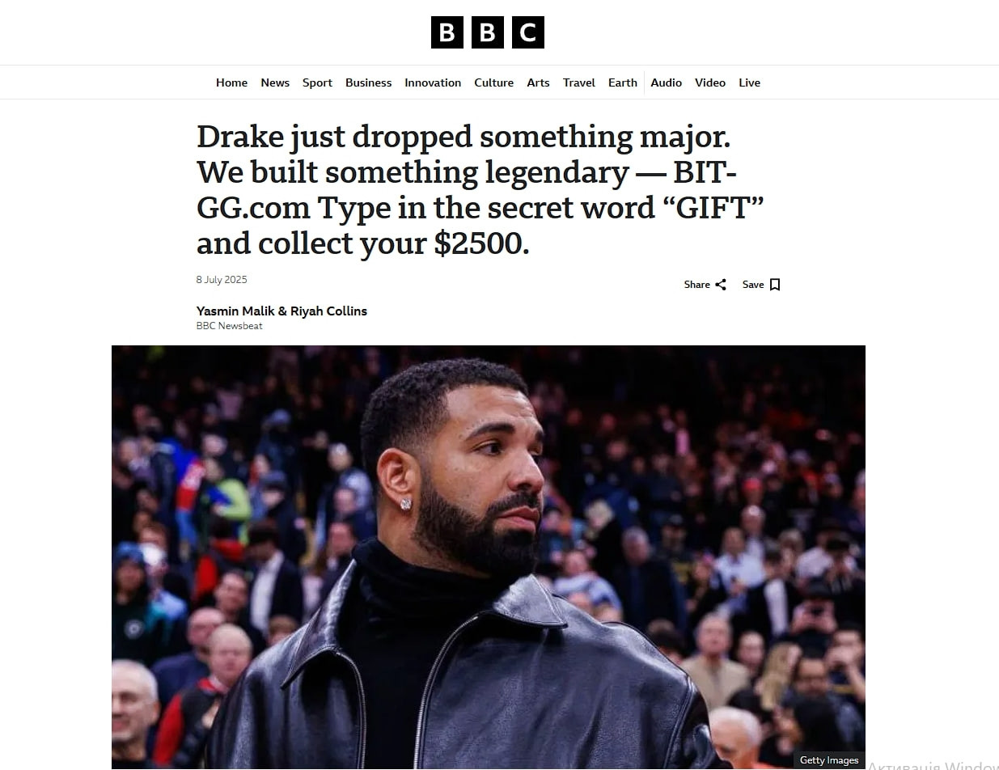Navigate to the Culture section
999x770 pixels.
pyautogui.click(x=493, y=82)
